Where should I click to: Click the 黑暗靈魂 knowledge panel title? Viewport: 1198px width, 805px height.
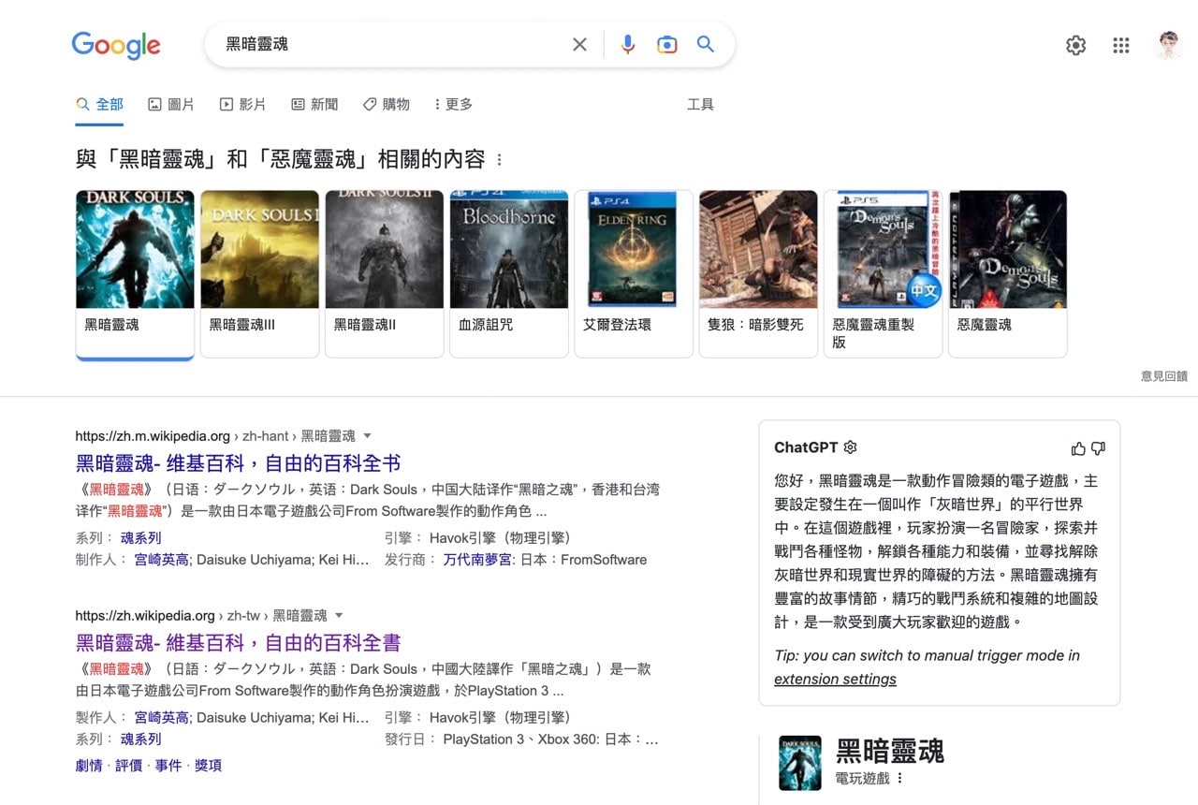click(x=890, y=751)
